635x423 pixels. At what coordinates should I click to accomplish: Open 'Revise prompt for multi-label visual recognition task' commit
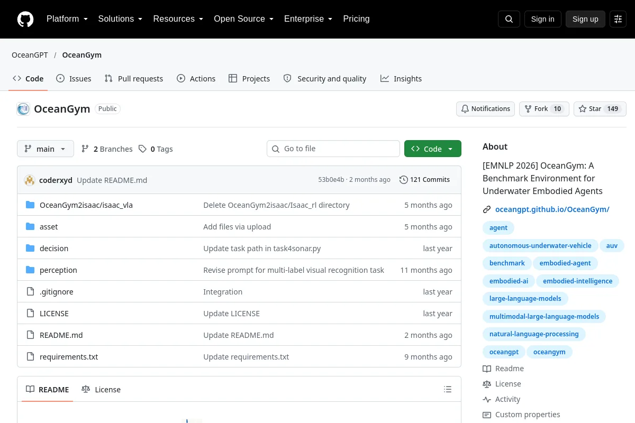pyautogui.click(x=294, y=270)
